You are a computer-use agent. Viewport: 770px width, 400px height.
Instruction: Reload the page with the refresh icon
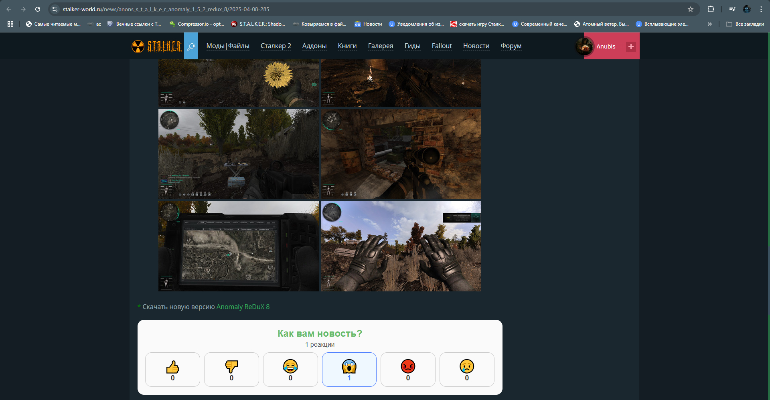point(38,9)
